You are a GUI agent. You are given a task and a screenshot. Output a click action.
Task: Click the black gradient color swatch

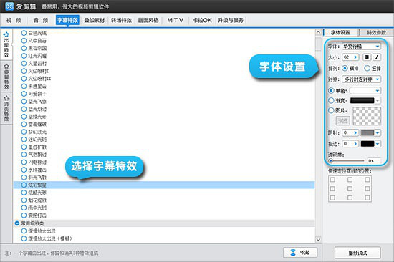pos(362,100)
